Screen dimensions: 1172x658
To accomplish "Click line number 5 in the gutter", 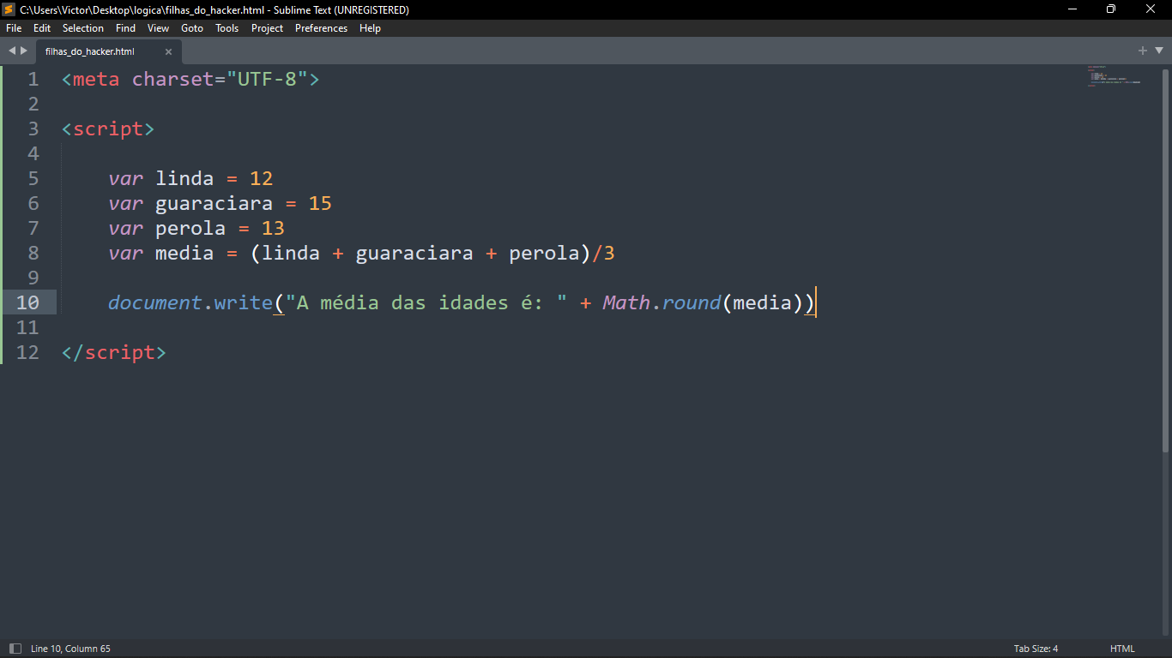I will point(33,178).
